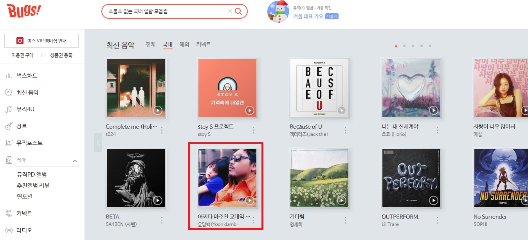Click the 최신 음악 heading

coord(120,45)
